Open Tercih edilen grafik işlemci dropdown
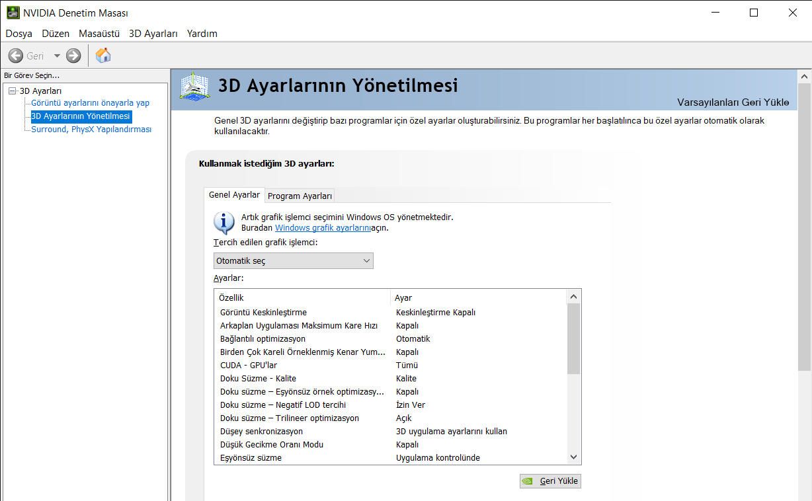Screen dimensions: 812x501 [294, 260]
